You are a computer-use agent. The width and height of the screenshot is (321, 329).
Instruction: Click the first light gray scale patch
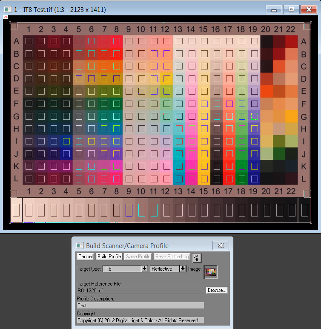pyautogui.click(x=16, y=210)
